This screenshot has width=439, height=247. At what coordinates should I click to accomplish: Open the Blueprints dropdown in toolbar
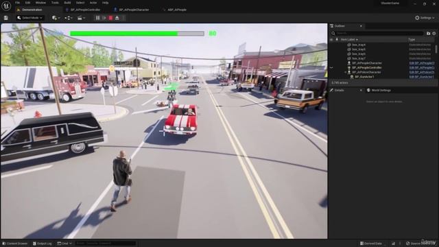[69, 18]
